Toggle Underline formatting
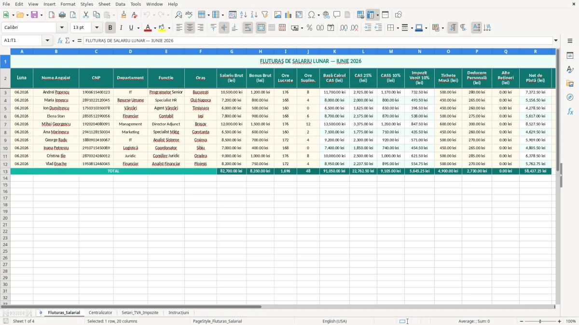This screenshot has width=579, height=325. pos(131,28)
